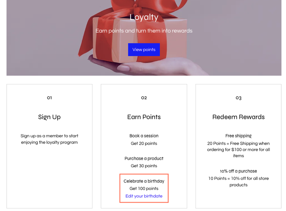Screen dimensions: 286x211
Task: Click the Celebrate a birthday text
Action: coord(144,181)
